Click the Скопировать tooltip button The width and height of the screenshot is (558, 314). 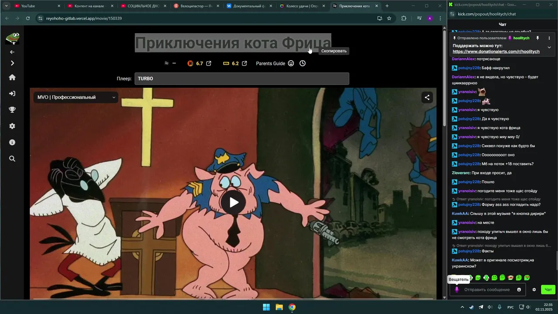click(x=333, y=51)
